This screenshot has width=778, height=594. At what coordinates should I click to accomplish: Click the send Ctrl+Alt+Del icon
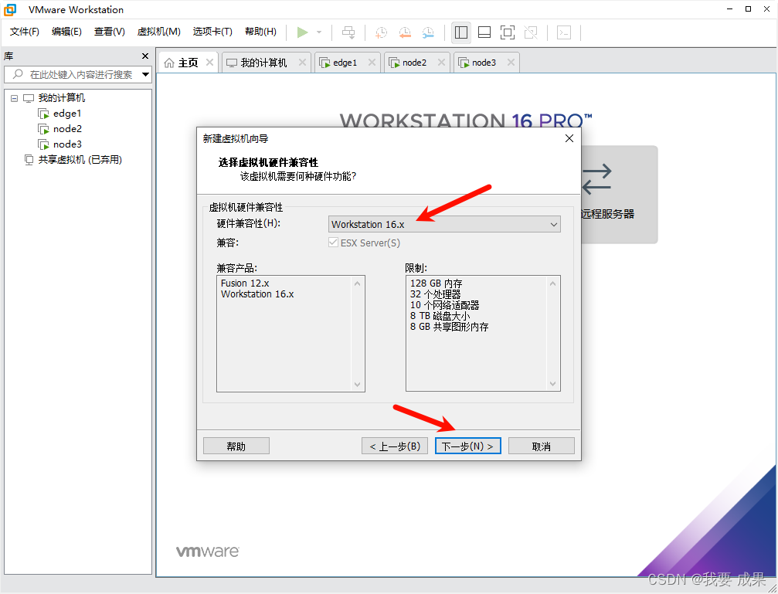coord(348,32)
